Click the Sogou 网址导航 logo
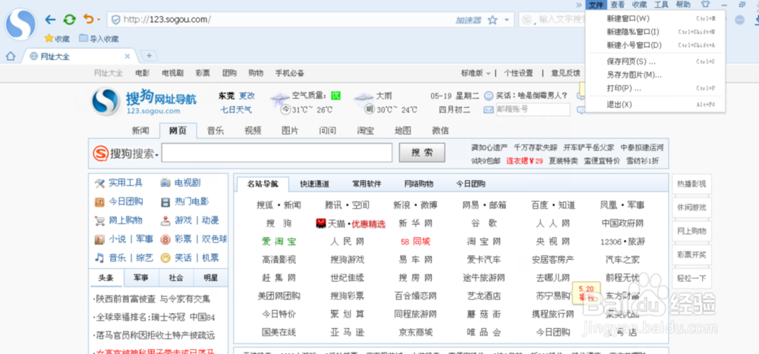759x354 pixels. point(144,102)
